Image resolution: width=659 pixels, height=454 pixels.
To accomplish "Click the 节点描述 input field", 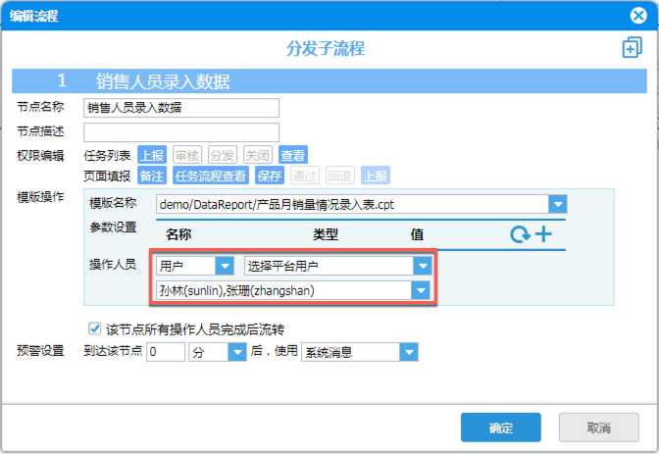I will pos(181,132).
